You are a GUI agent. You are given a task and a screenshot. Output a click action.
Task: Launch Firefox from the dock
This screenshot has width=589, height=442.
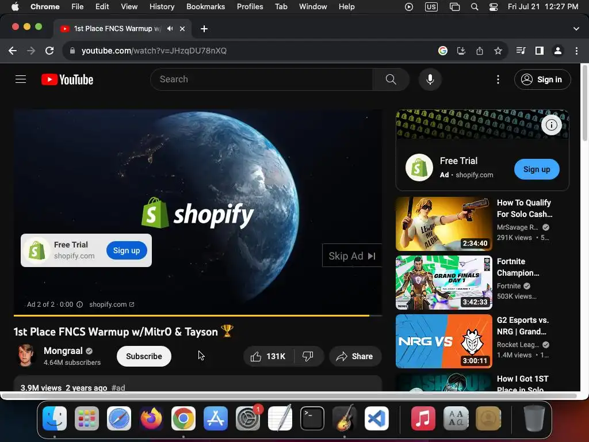click(x=151, y=418)
